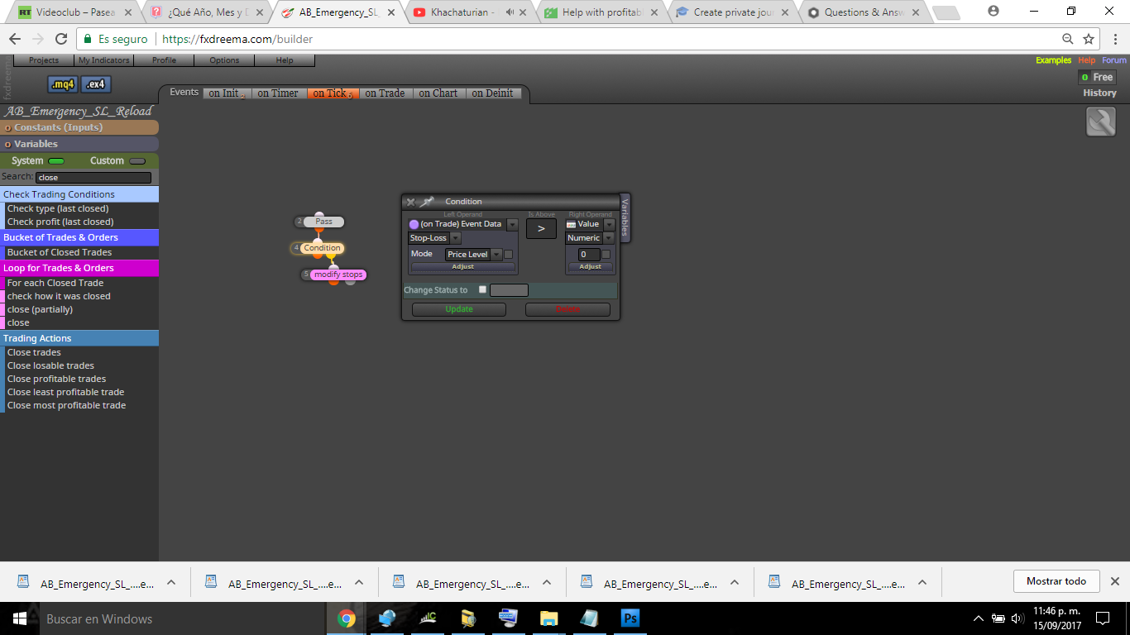Screen dimensions: 1130x635
Task: Open the Forum link
Action: pos(1114,60)
